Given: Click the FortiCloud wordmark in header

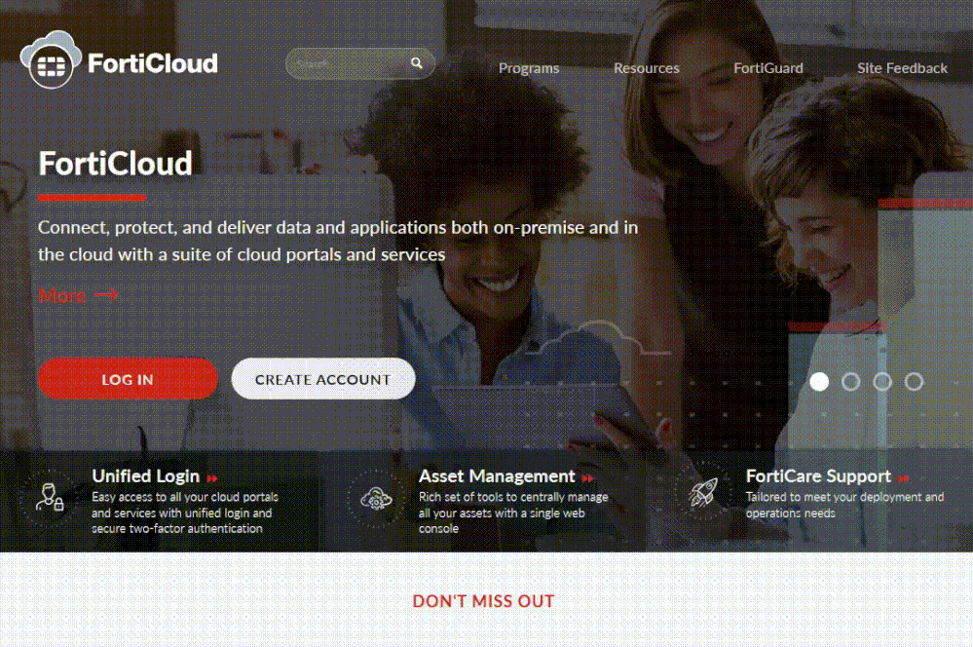Looking at the screenshot, I should pos(153,63).
